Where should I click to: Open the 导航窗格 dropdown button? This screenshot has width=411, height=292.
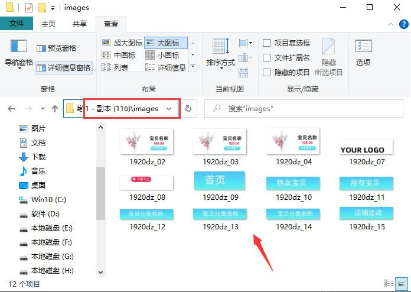(x=19, y=54)
